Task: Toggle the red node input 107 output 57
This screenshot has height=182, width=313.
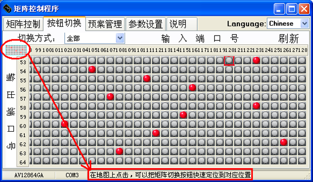Action: coord(110,97)
